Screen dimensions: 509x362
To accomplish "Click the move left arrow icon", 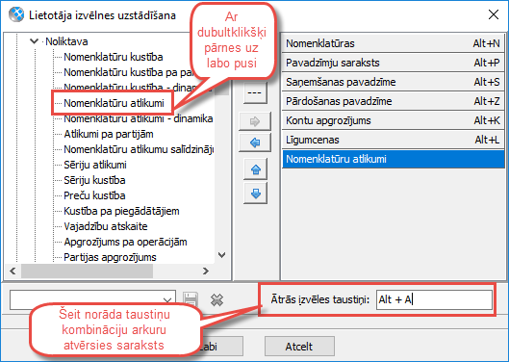I will coord(255,142).
